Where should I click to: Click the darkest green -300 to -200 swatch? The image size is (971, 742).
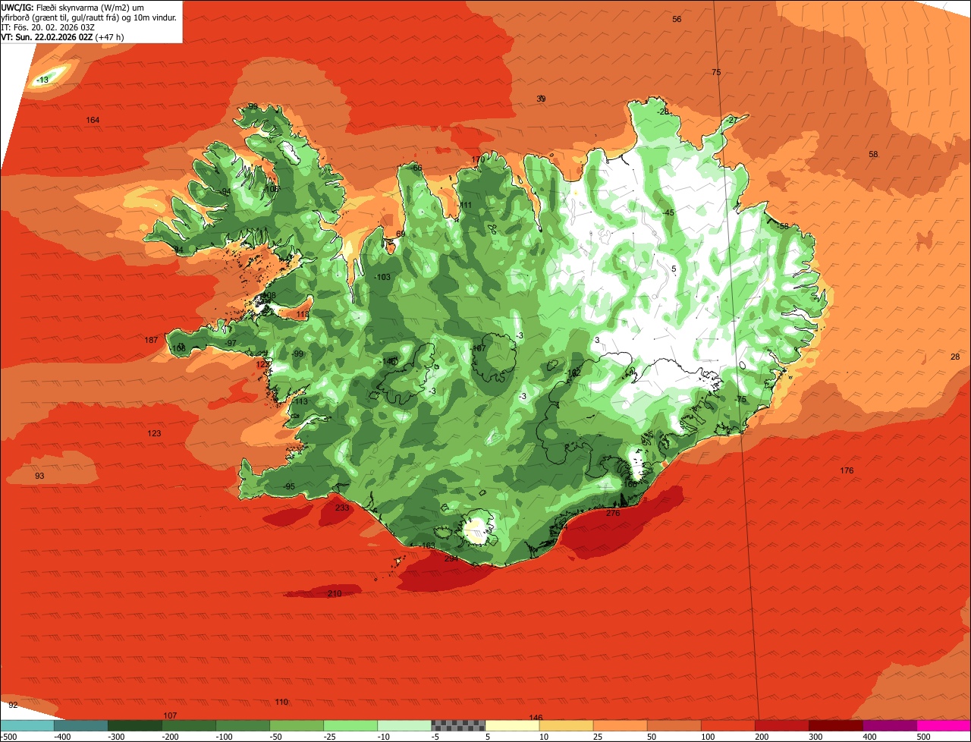click(134, 725)
